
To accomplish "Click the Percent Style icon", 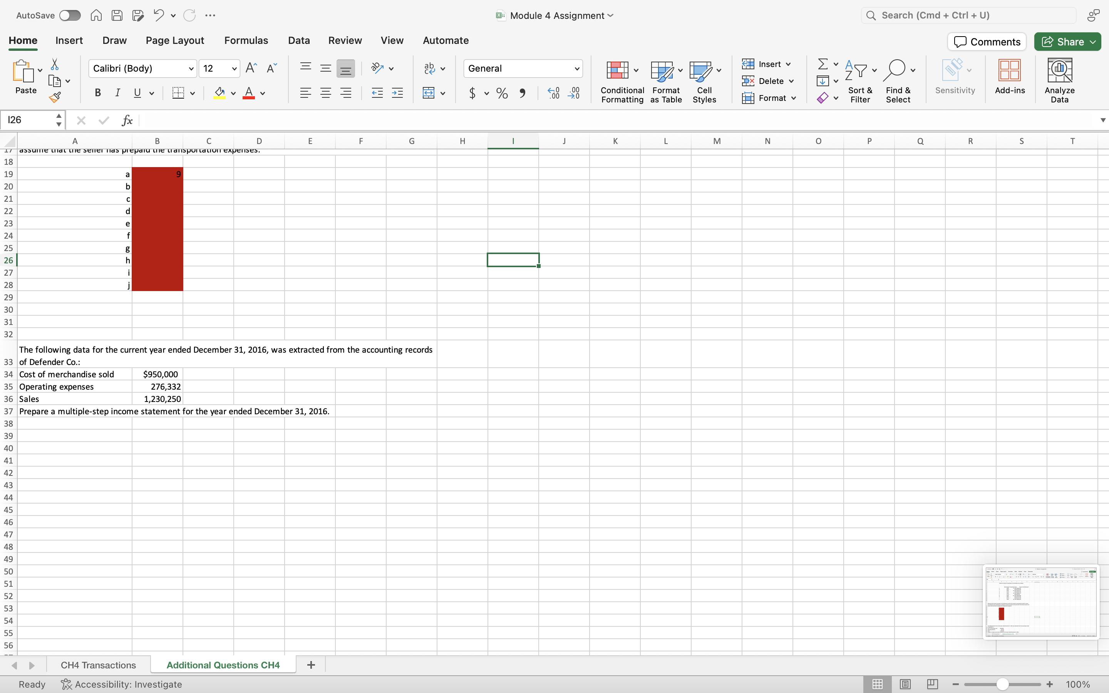I will 501,93.
